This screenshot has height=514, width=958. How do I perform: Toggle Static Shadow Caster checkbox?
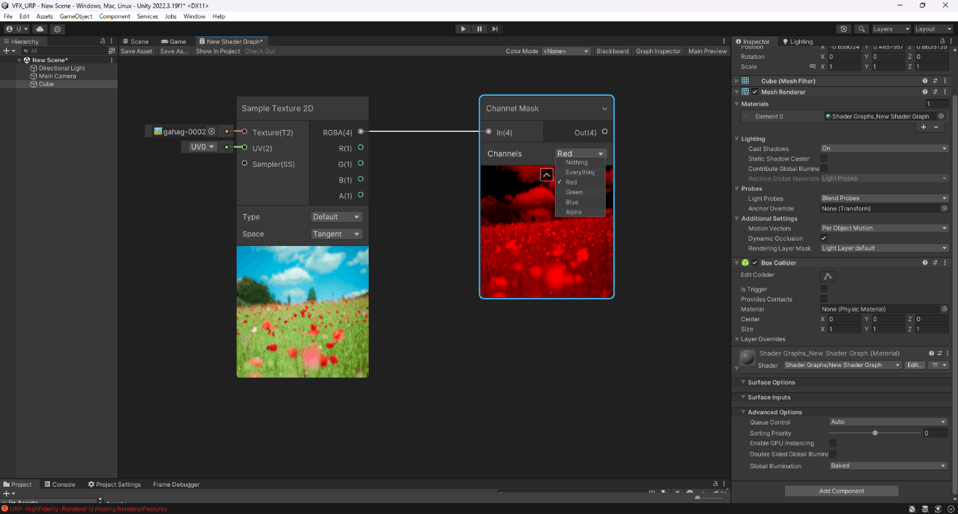[824, 159]
